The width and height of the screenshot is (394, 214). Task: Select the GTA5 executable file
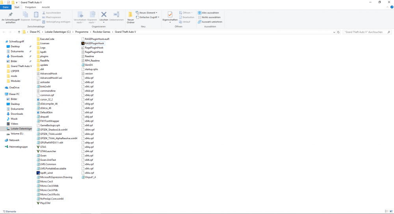(42, 147)
